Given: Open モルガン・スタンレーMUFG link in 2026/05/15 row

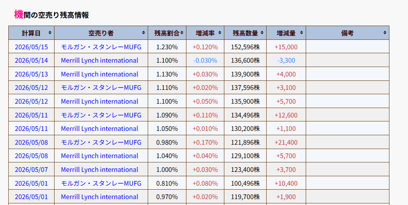Looking at the screenshot, I should tap(101, 47).
